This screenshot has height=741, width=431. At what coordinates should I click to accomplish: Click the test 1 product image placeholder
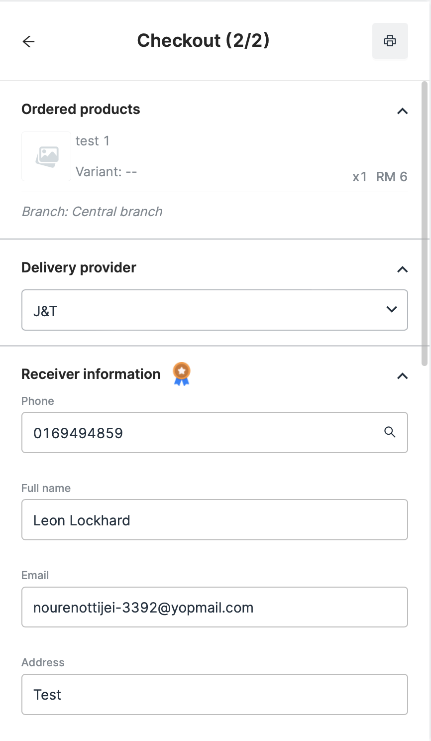point(46,156)
